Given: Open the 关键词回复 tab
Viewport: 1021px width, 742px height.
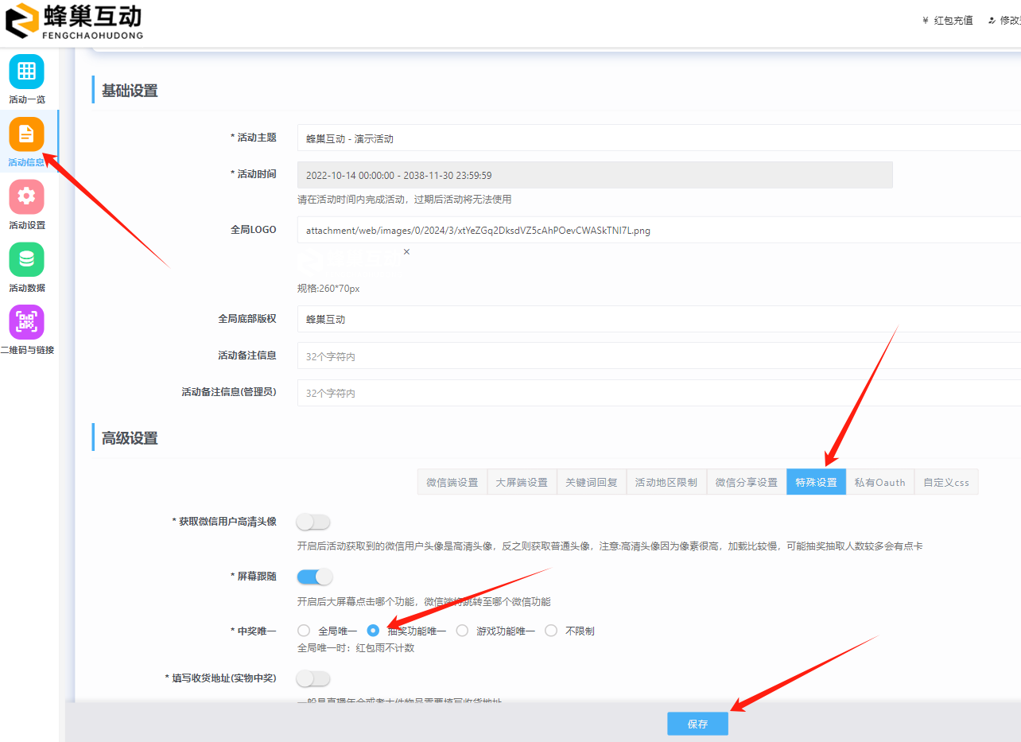Looking at the screenshot, I should pyautogui.click(x=592, y=482).
